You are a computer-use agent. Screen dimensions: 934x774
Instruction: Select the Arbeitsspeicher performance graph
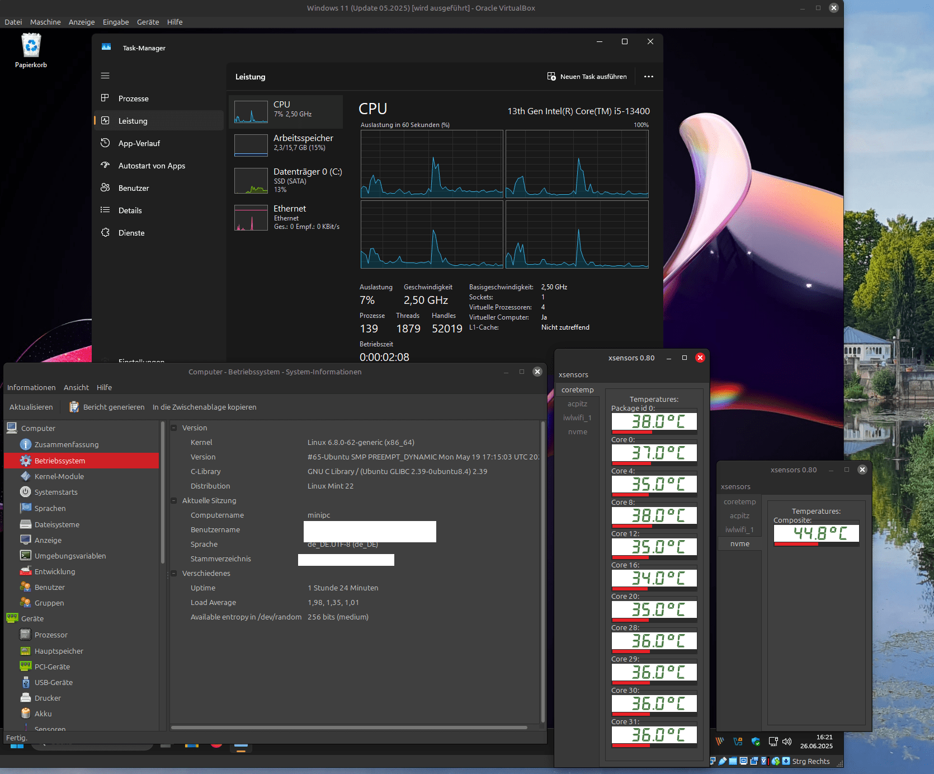tap(286, 145)
